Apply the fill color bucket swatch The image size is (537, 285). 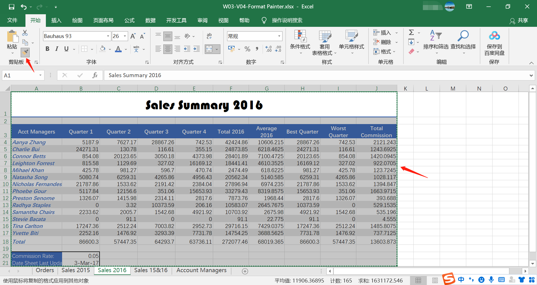point(103,49)
